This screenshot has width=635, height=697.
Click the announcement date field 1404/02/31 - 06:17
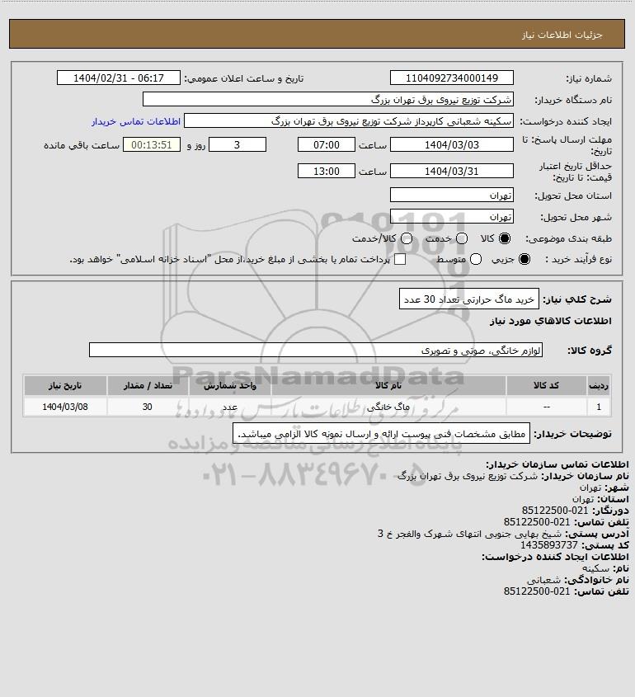click(x=119, y=78)
